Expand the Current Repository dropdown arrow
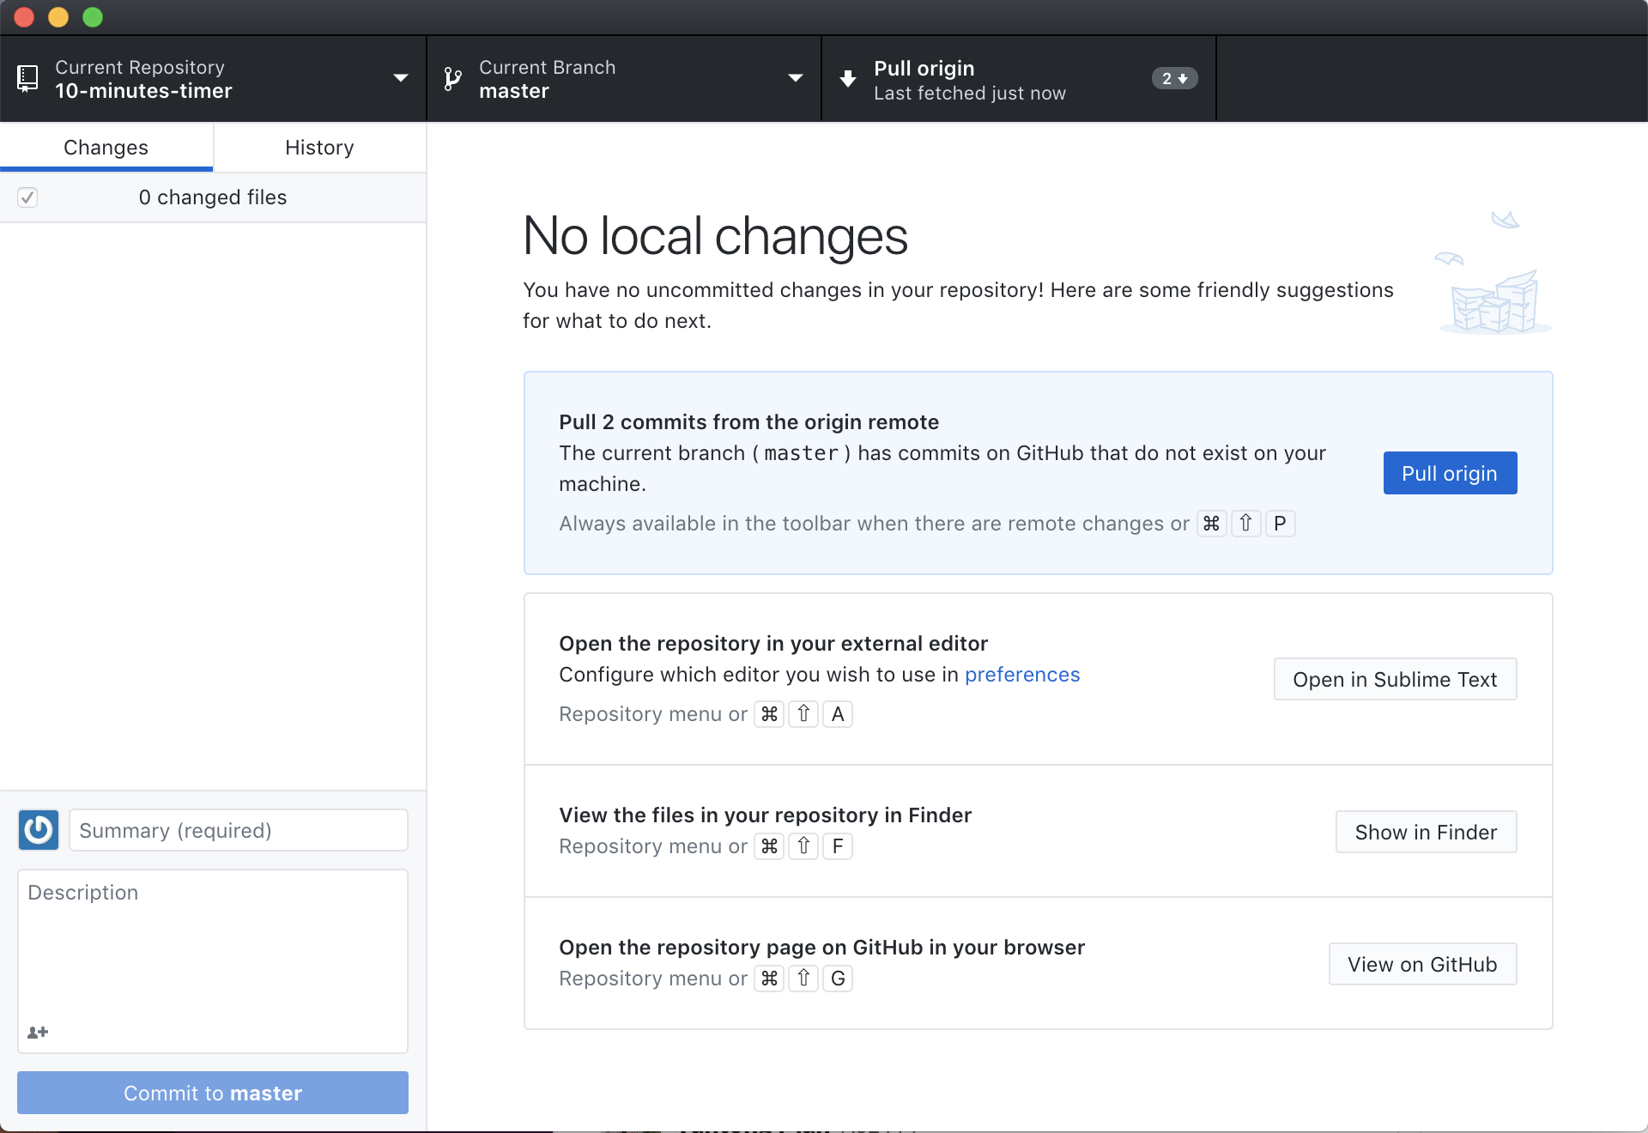The width and height of the screenshot is (1648, 1133). point(400,78)
